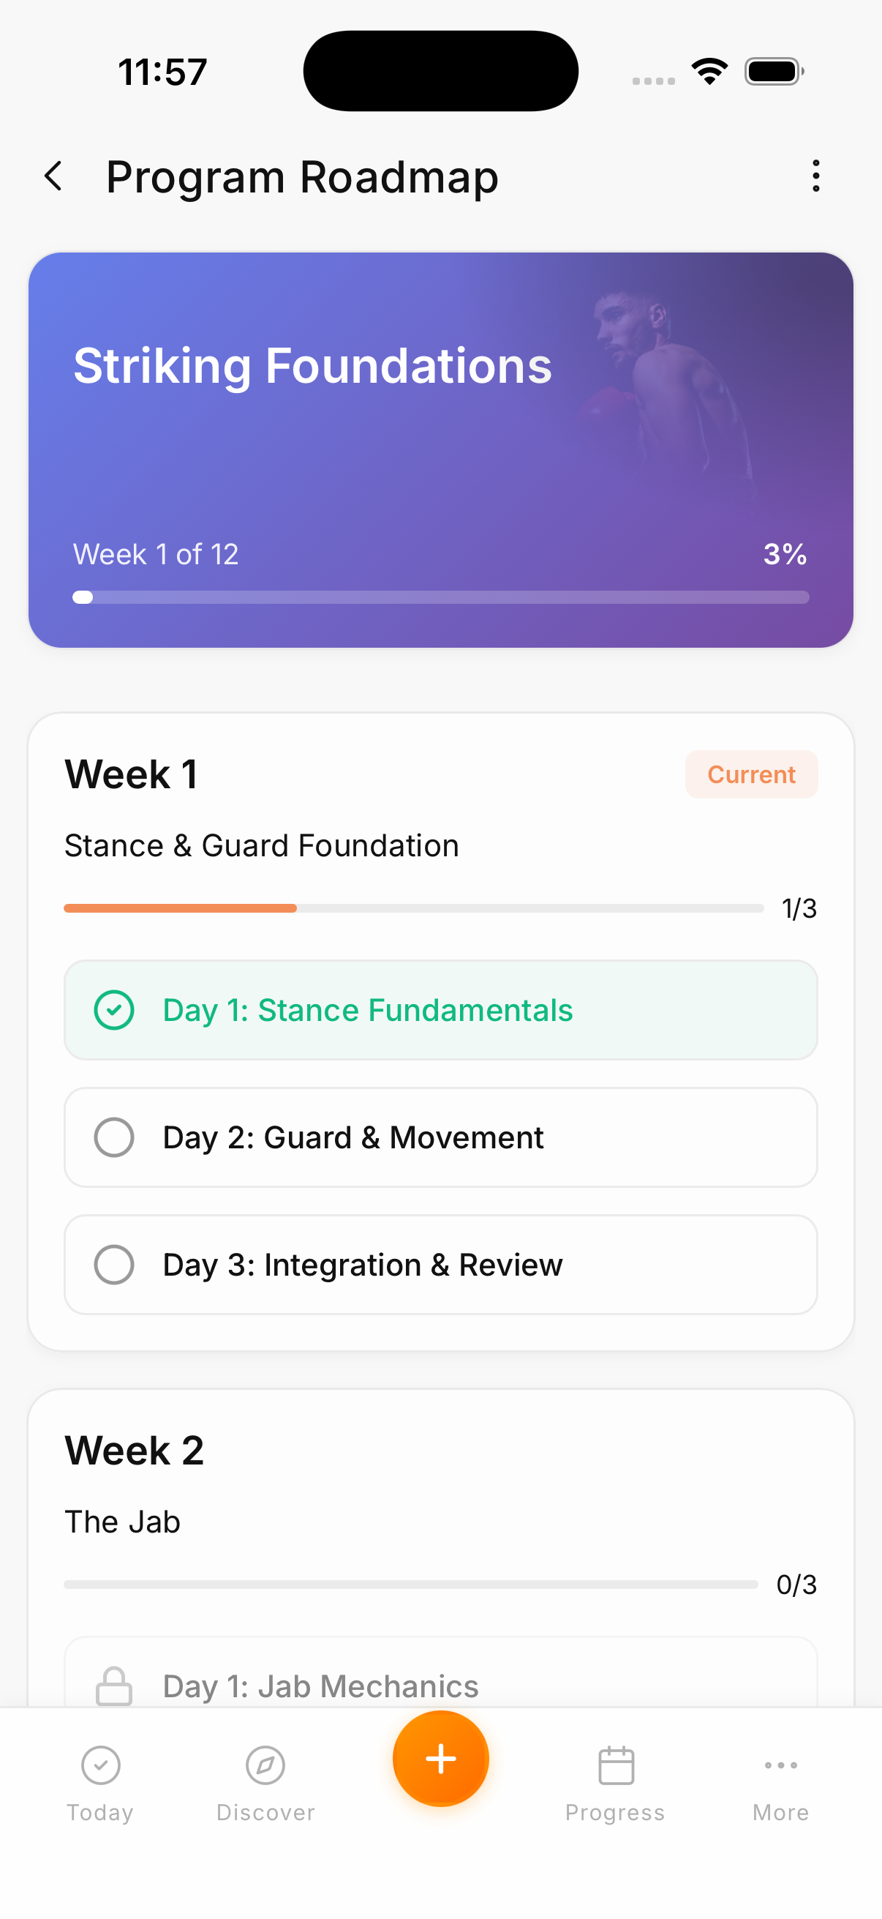Screen dimensions: 882x1919
Task: Expand the Week 1 card details
Action: pos(440,774)
